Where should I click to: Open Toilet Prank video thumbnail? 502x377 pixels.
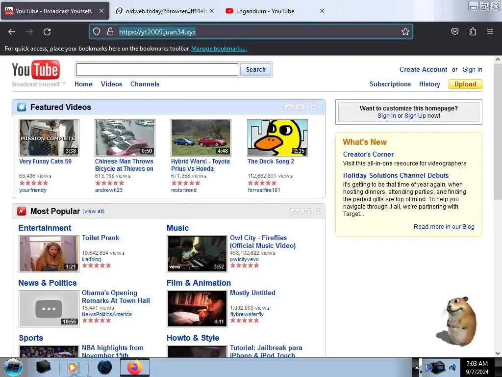[49, 254]
